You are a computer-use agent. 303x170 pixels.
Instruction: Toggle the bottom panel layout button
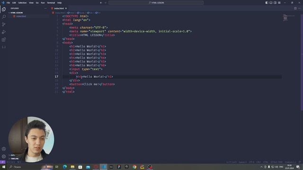tap(271, 3)
